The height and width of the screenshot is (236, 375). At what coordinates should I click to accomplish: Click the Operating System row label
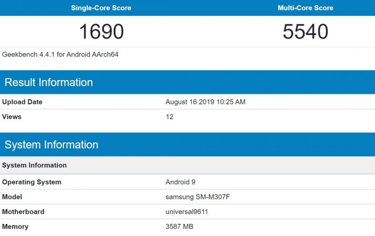pyautogui.click(x=32, y=182)
